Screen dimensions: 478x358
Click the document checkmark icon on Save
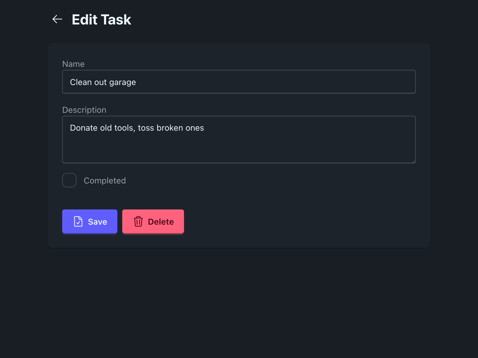click(78, 221)
